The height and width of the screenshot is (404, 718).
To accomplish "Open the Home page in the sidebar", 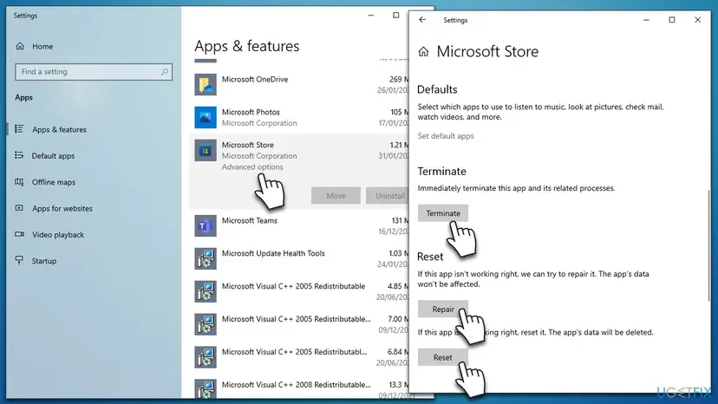I will [42, 46].
